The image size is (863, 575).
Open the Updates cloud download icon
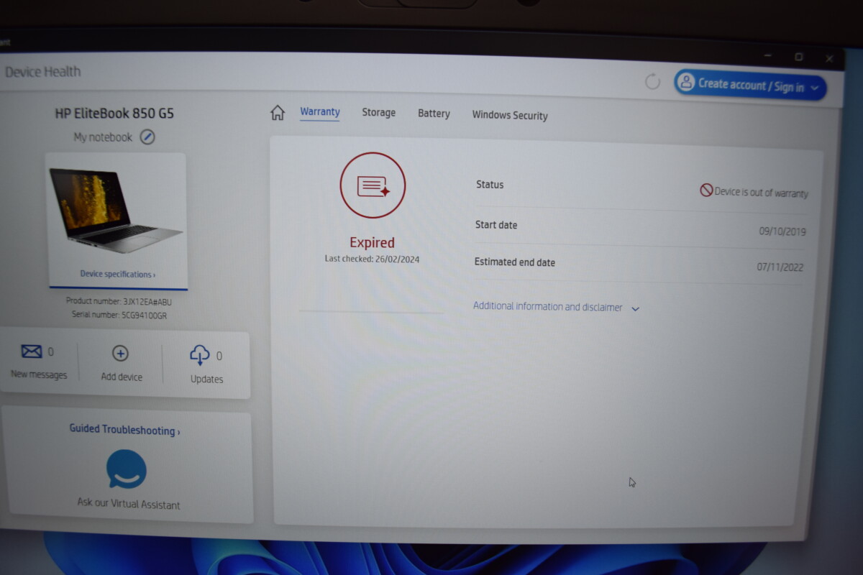click(199, 355)
